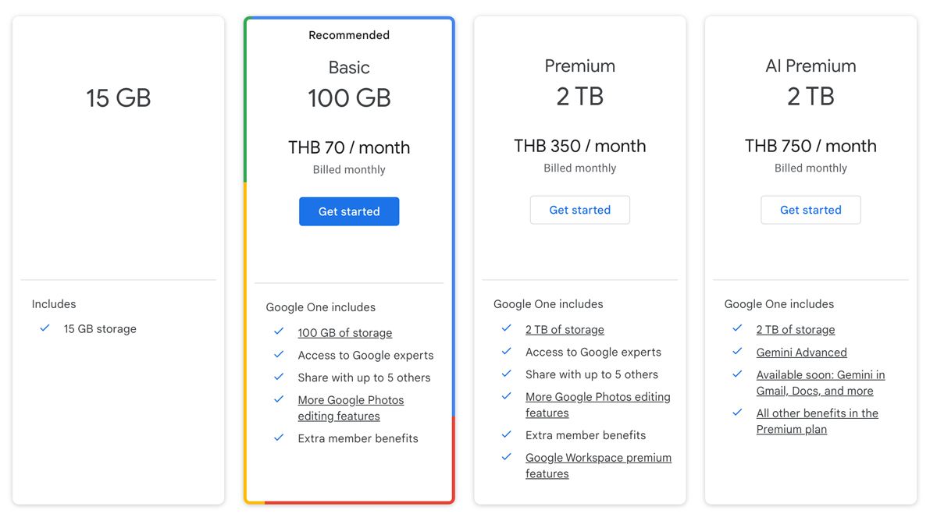Viewport: 937px width, 521px height.
Task: Click the checkmark beside Google Workspace premium features
Action: click(x=507, y=458)
